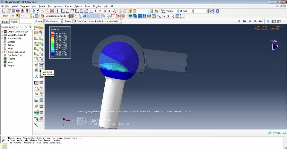The height and width of the screenshot is (149, 287).
Task: Toggle perspective view cube button
Action: click(72, 16)
